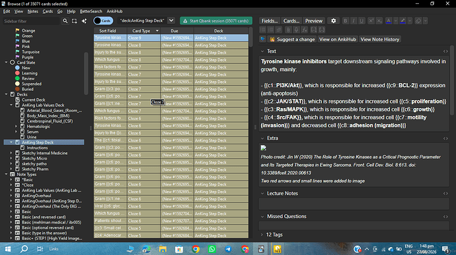The image size is (456, 255).
Task: Collapse the AnKing Step Deck tree node
Action: coord(11,142)
